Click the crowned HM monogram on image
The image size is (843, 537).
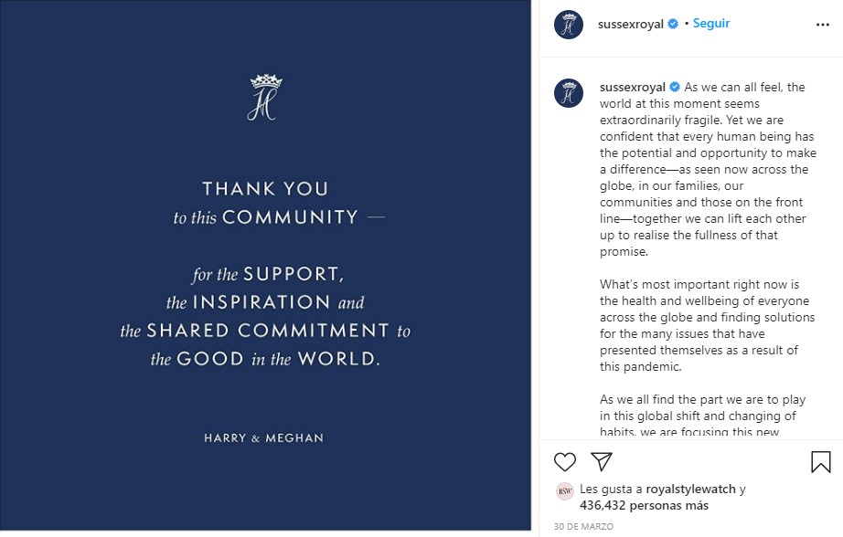point(265,97)
